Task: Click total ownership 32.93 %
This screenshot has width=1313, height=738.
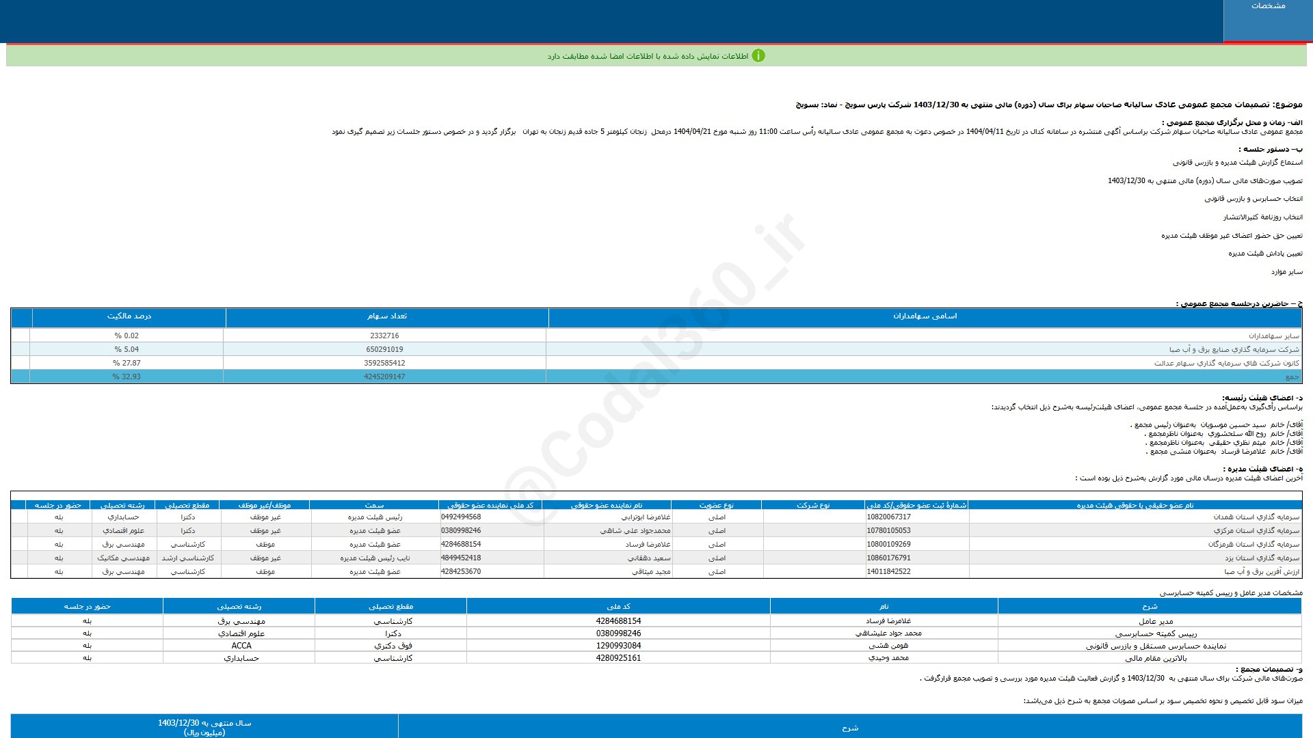Action: point(127,377)
